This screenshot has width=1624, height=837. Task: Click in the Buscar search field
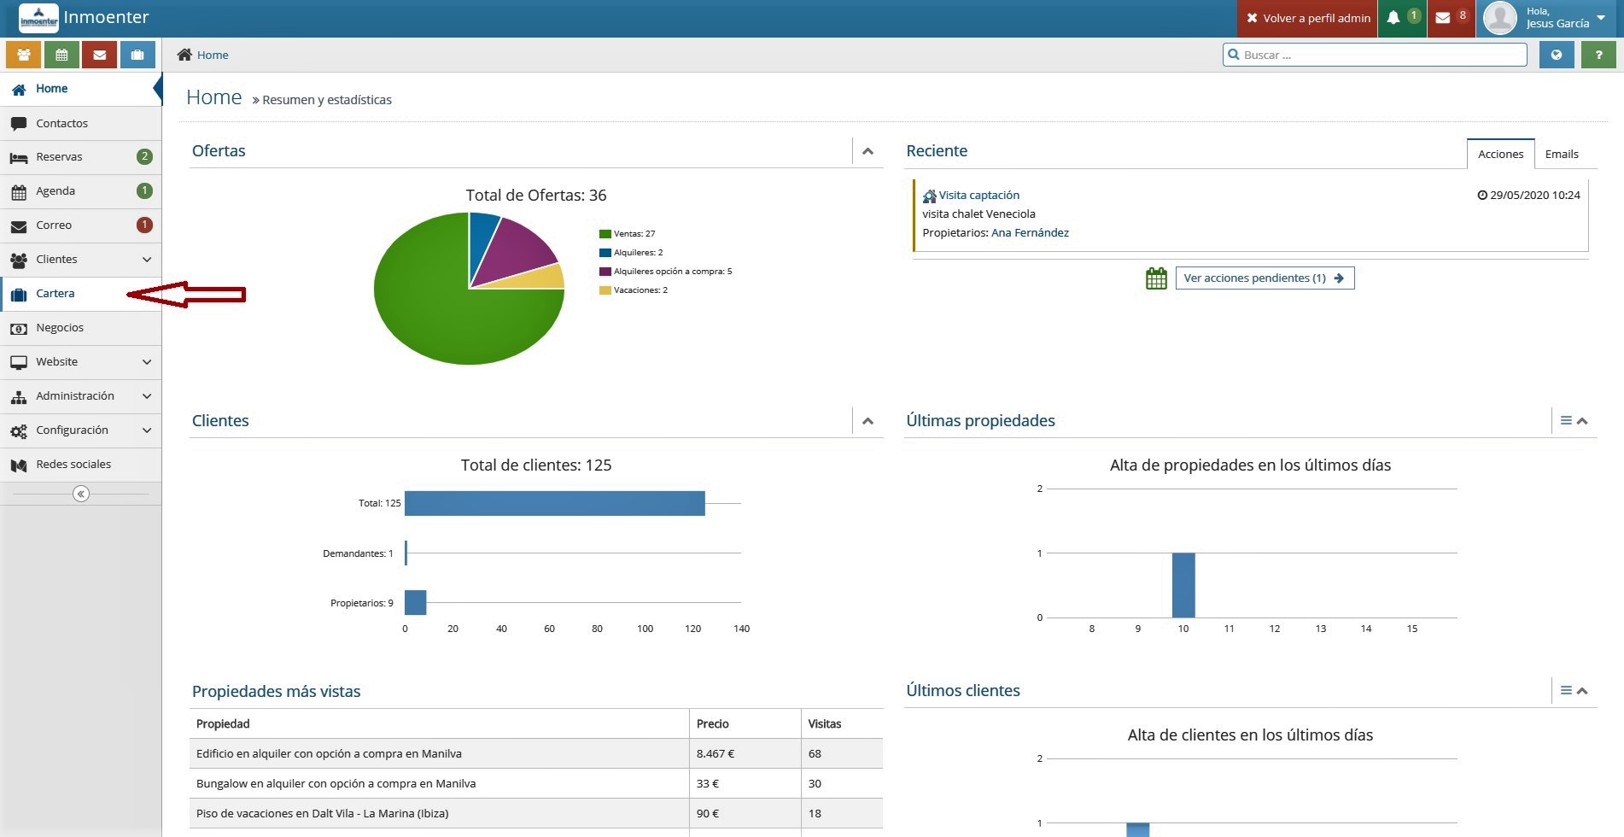coord(1375,55)
